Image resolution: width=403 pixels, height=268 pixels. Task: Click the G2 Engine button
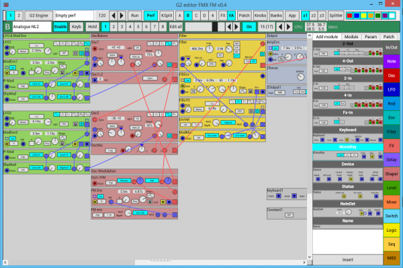38,15
